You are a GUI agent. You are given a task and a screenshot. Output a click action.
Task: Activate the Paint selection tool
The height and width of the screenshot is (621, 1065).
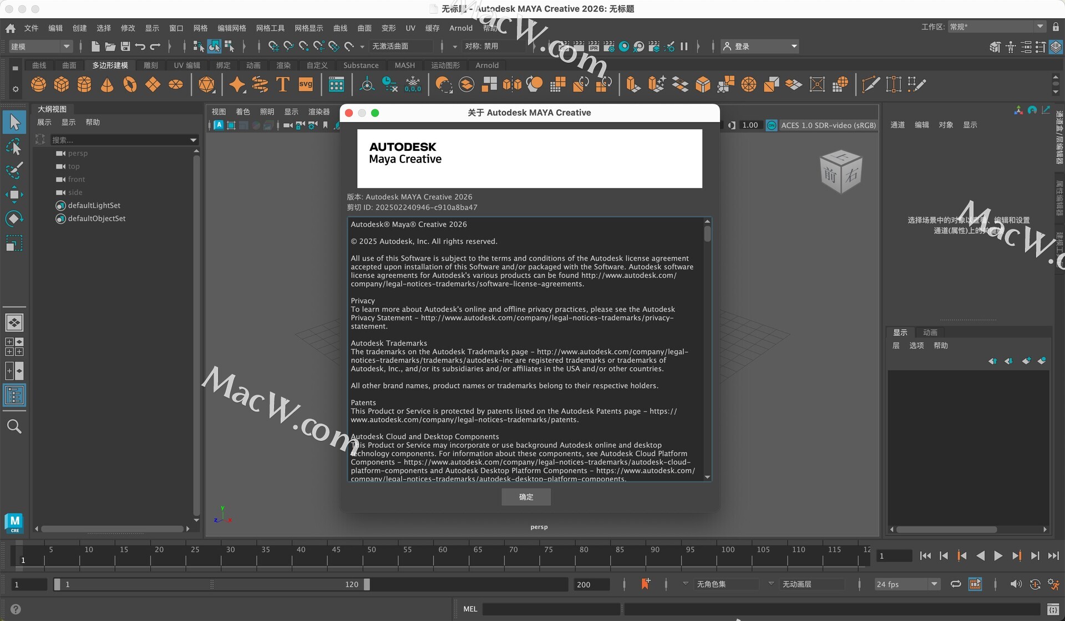coord(14,170)
